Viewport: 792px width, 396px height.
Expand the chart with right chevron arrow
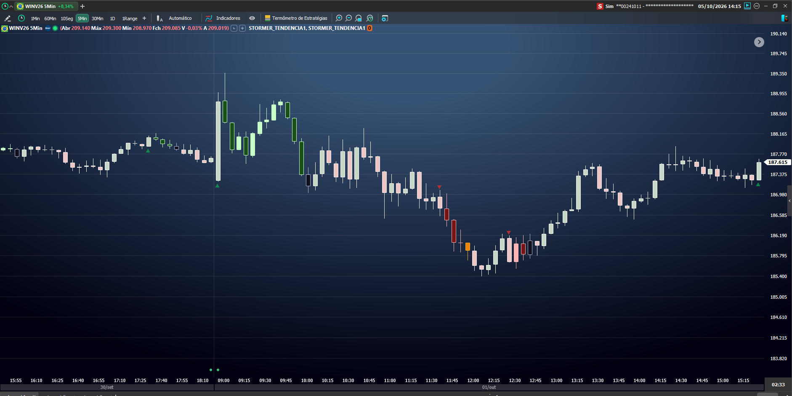click(759, 42)
